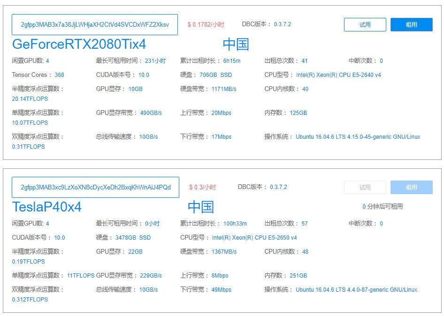Image resolution: width=444 pixels, height=317 pixels.
Task: Click GPU memory value 22GB
Action: coord(135,252)
